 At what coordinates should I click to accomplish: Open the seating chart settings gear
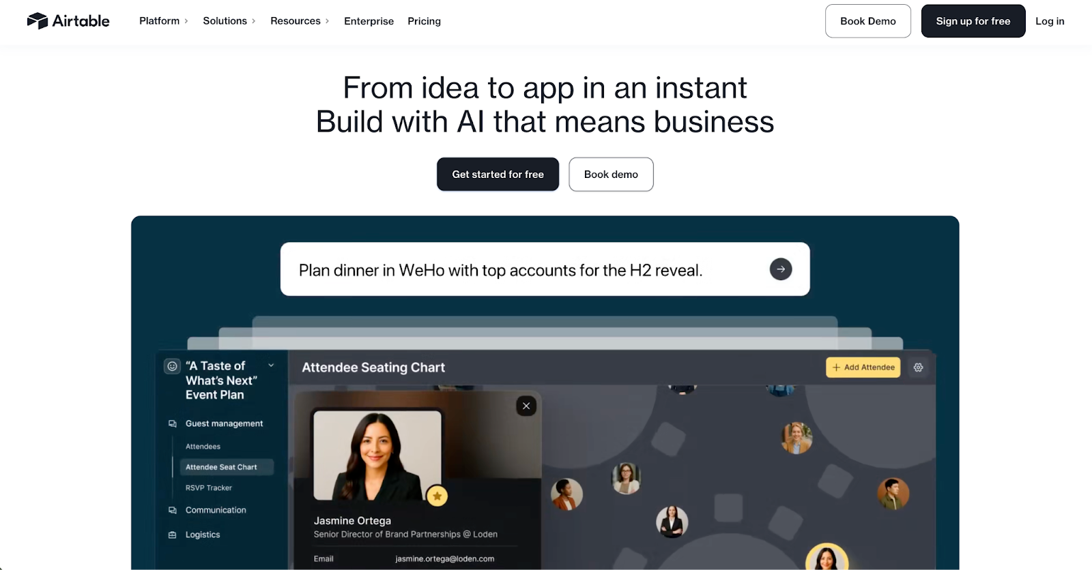coord(919,367)
